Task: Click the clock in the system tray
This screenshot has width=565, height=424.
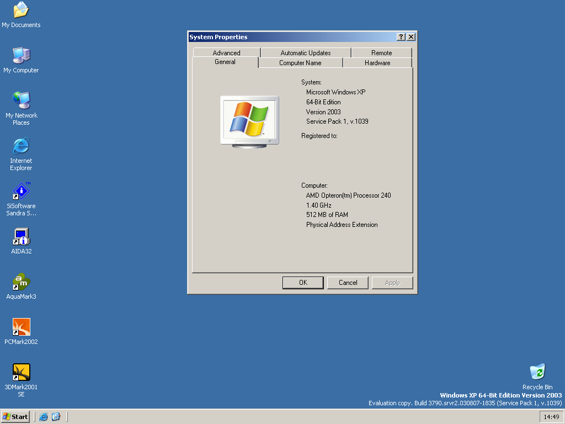Action: click(x=552, y=417)
